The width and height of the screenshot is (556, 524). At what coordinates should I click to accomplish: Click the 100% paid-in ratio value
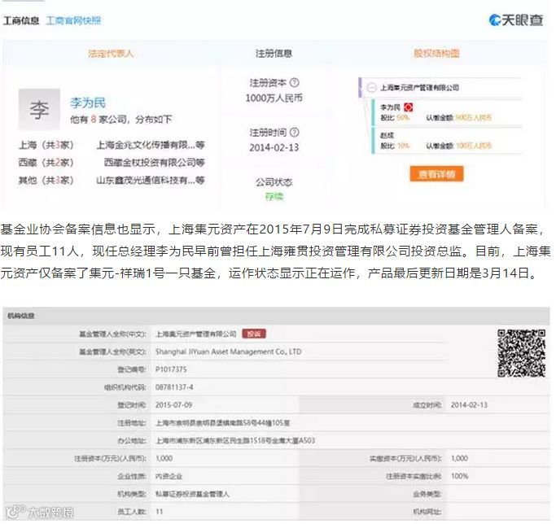tap(460, 476)
